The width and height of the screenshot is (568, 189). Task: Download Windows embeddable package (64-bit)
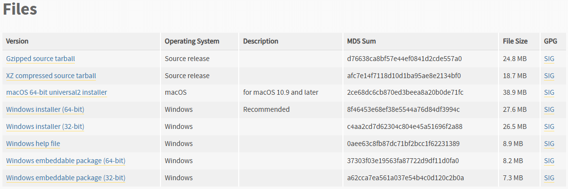click(66, 161)
